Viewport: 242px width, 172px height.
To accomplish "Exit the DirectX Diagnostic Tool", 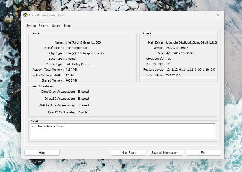I will click(203, 152).
